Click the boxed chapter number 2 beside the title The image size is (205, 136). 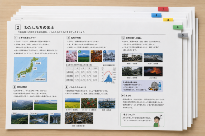click(18, 27)
